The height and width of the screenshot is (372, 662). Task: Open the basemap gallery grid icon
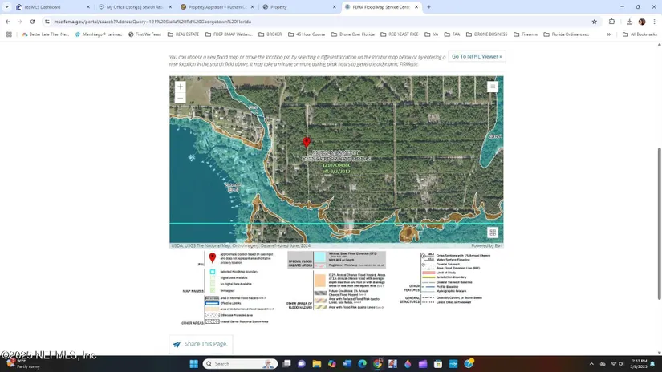493,232
